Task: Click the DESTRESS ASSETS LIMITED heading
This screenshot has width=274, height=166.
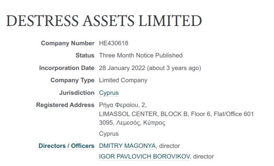Action: [104, 21]
